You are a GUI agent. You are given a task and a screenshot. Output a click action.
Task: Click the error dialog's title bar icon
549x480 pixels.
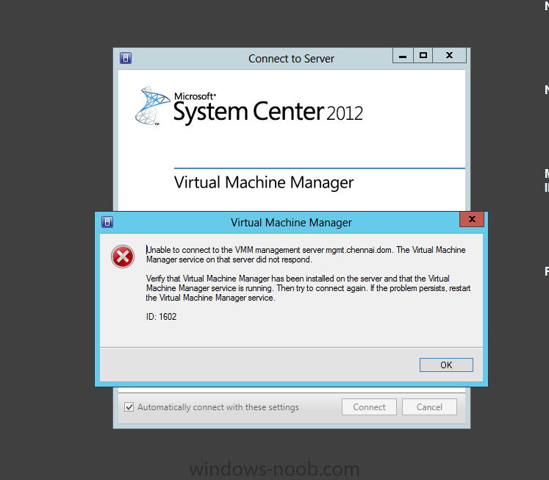point(107,222)
